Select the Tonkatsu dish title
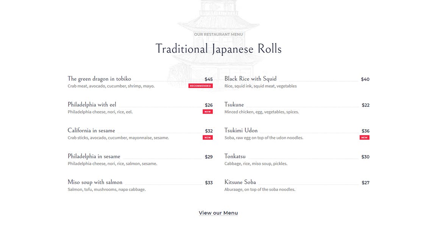Screen dimensions: 443x242 [x=235, y=157]
